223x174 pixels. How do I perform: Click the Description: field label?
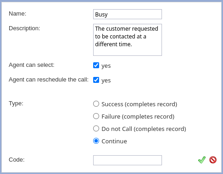coord(24,28)
